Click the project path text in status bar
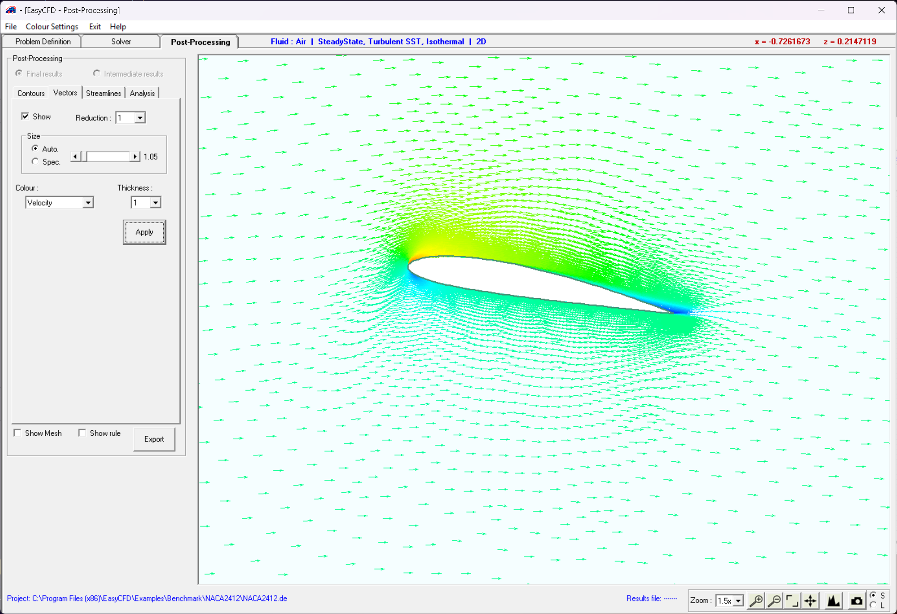This screenshot has height=614, width=897. (147, 598)
